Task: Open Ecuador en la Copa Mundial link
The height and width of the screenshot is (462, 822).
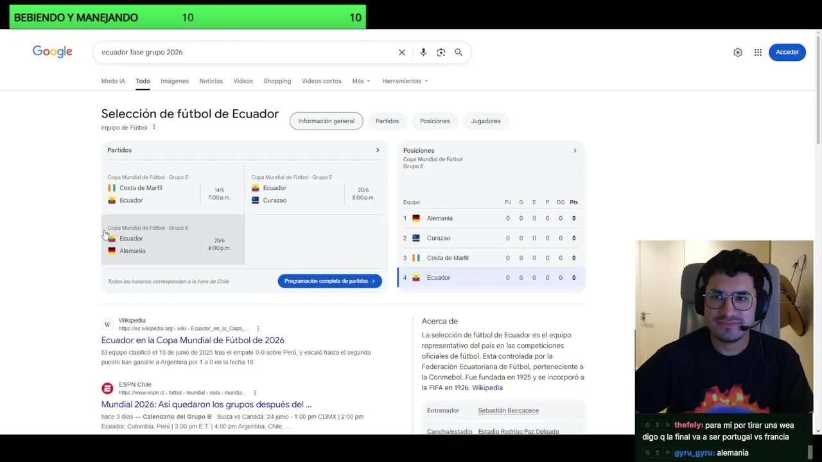Action: (193, 340)
